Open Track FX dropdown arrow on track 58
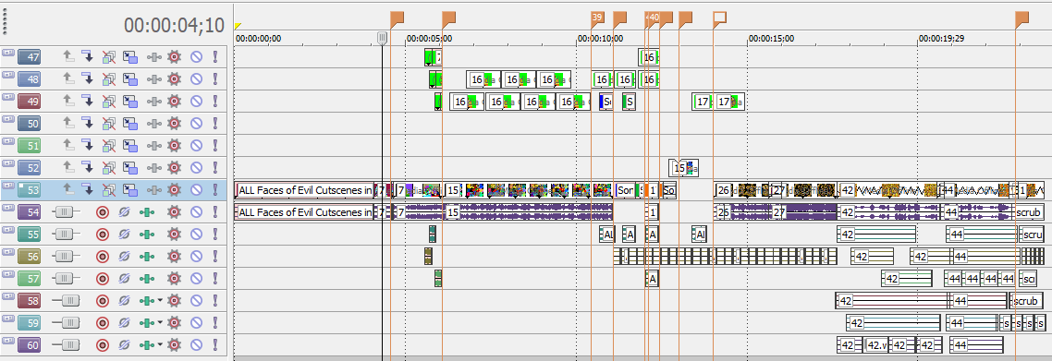Image resolution: width=1052 pixels, height=361 pixels. 160,301
